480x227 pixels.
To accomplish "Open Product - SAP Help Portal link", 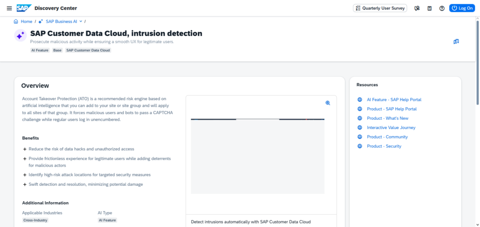I will coord(392,109).
